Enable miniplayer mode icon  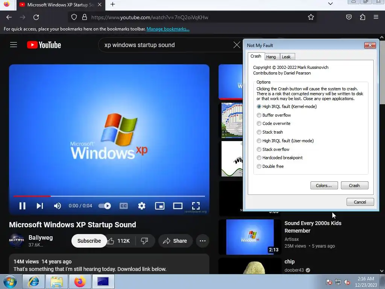click(x=159, y=206)
